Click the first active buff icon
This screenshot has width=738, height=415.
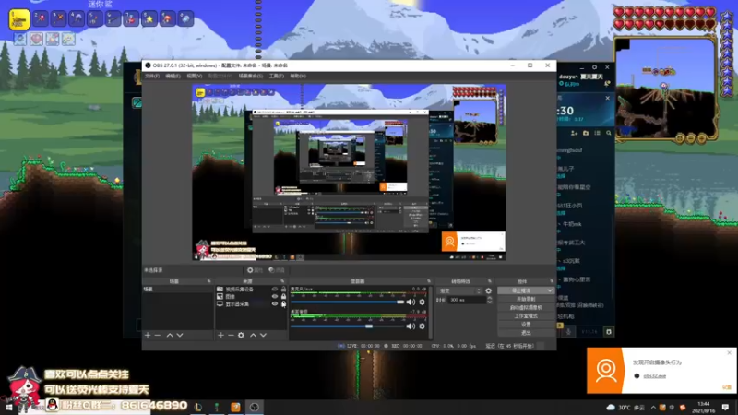19,39
